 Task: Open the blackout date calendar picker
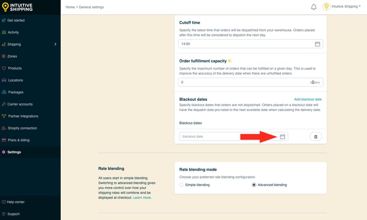pyautogui.click(x=283, y=136)
